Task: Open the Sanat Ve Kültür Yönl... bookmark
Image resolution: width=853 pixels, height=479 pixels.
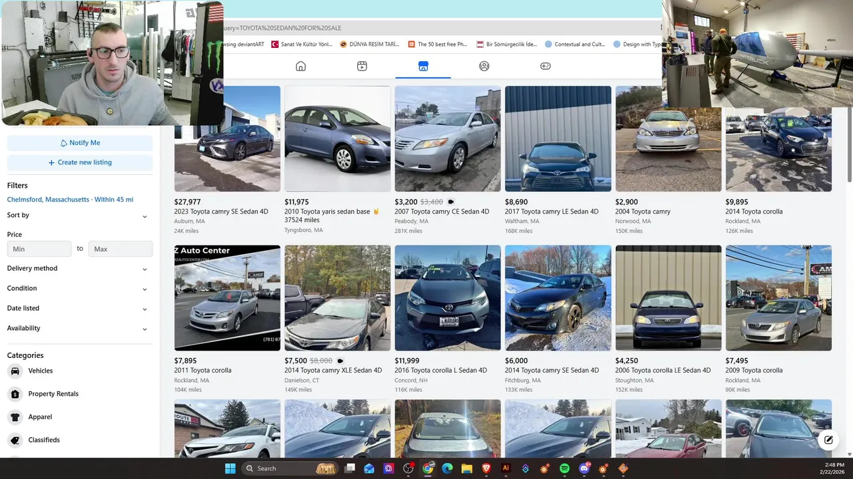Action: click(302, 45)
